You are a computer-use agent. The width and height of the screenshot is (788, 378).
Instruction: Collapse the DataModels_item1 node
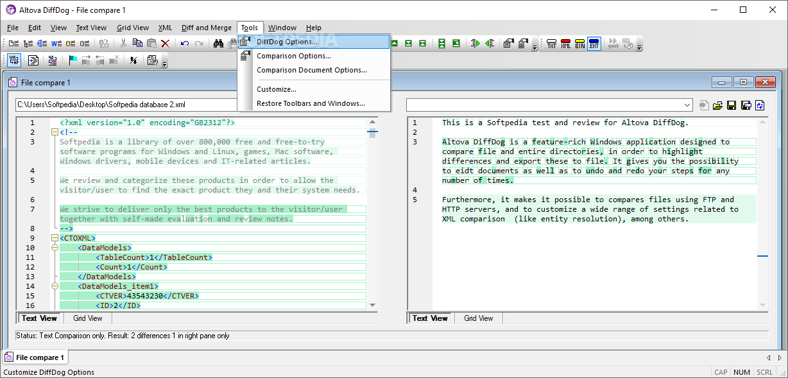[55, 286]
